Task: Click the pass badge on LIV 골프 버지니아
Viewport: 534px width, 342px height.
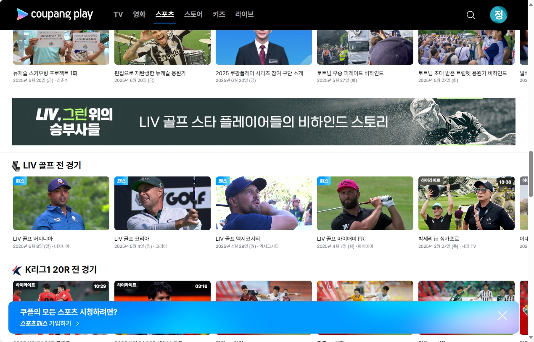Action: coord(20,181)
